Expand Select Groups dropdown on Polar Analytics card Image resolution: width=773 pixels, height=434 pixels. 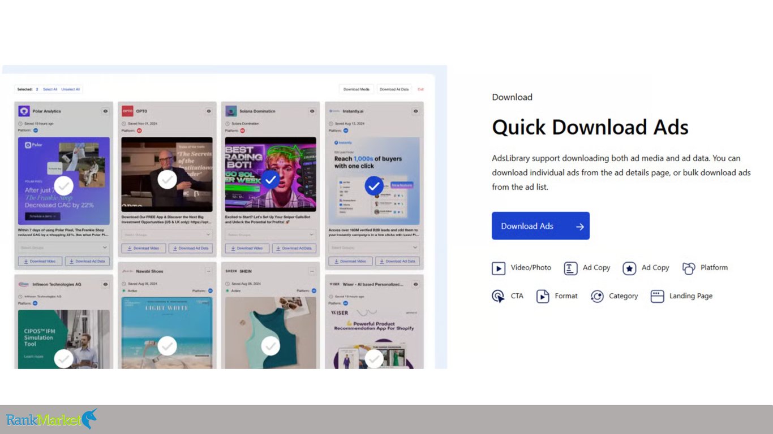click(63, 248)
